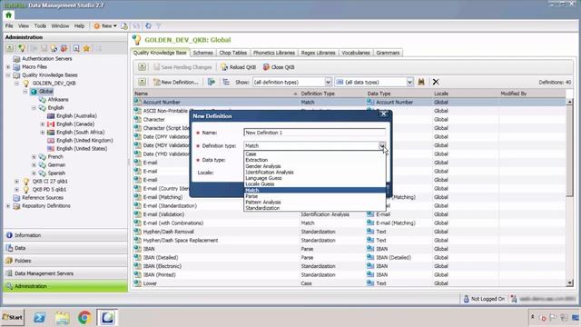Expand the German locale tree node
581x327 pixels.
(x=34, y=164)
